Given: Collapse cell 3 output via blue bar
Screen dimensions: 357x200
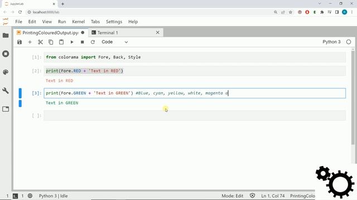Looking at the screenshot, I should point(20,103).
